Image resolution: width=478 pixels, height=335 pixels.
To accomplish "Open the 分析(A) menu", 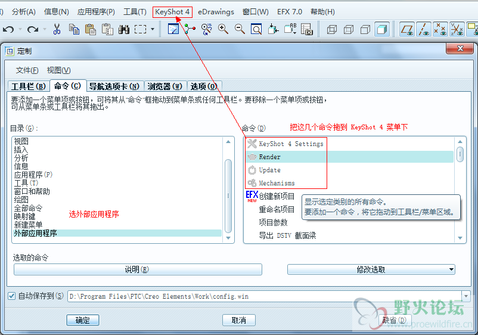I will coord(23,12).
